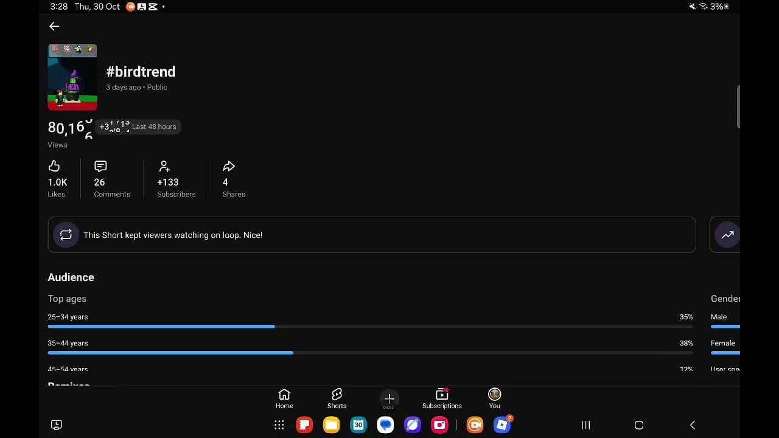Click the '3 days ago • Public' text

pos(136,87)
